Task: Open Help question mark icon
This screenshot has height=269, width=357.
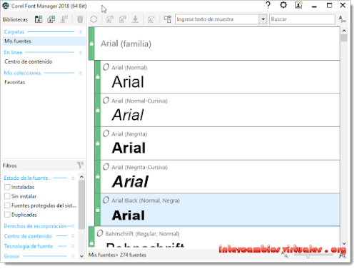Action: pos(268,5)
